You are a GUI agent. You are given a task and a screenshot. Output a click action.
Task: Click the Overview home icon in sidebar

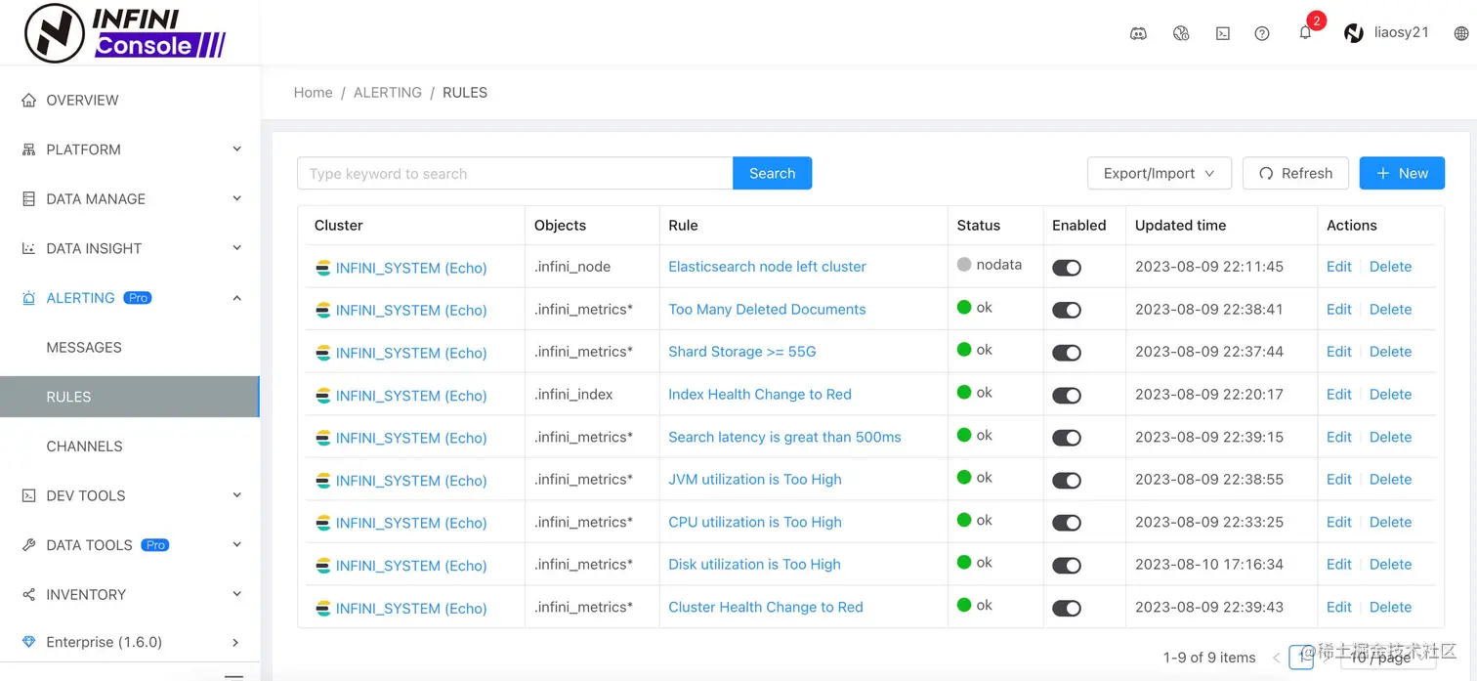(28, 100)
